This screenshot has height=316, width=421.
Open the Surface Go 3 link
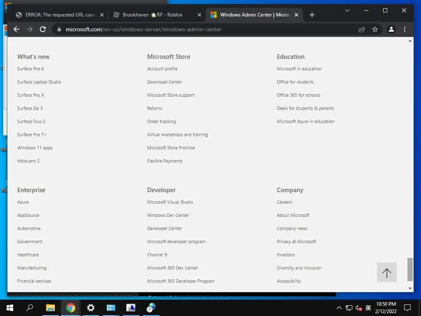pyautogui.click(x=30, y=108)
